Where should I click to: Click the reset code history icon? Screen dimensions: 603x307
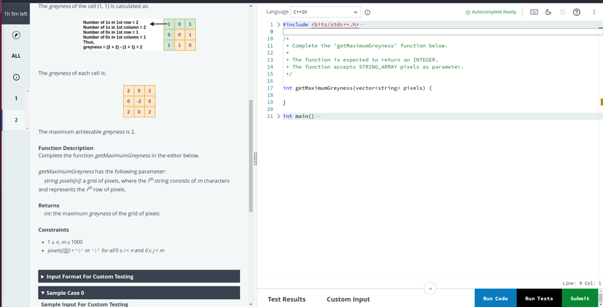click(x=563, y=12)
